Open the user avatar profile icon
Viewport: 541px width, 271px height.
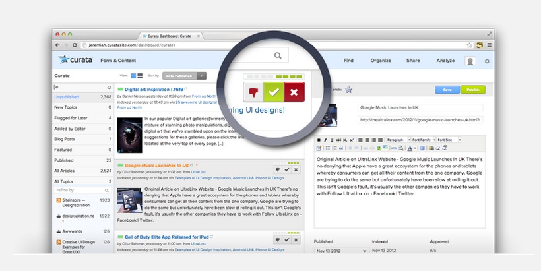pos(470,61)
